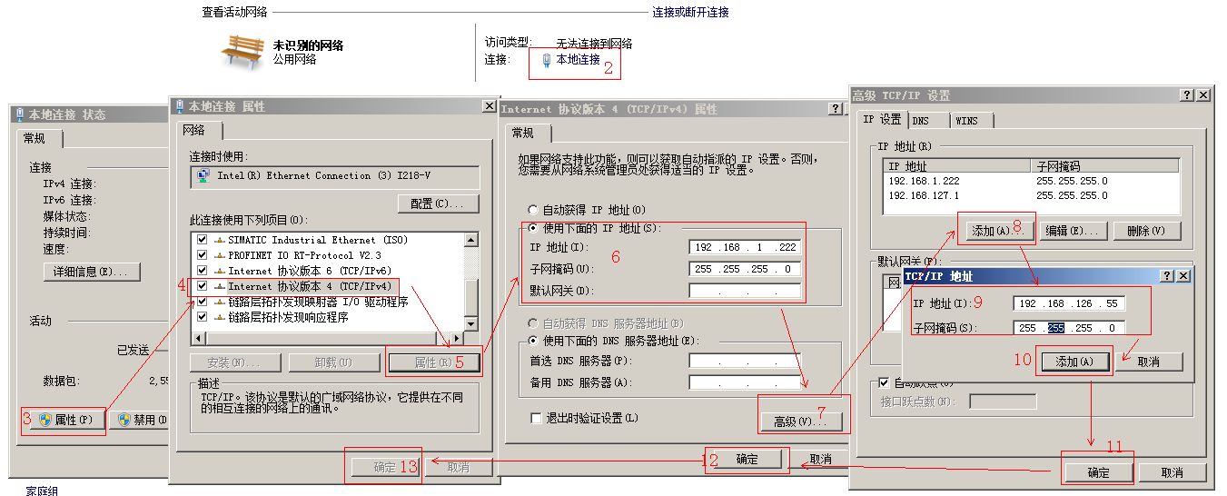Click the PROFINET IO RT-Protocol item icon
Viewport: 1227px width, 496px height.
pyautogui.click(x=219, y=255)
